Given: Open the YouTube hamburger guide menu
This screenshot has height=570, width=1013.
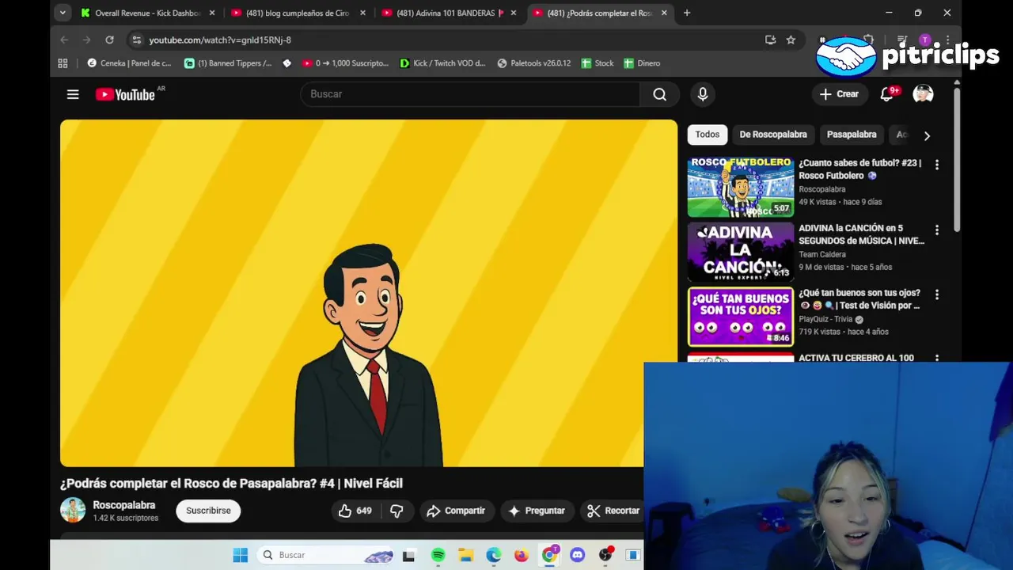Looking at the screenshot, I should [73, 94].
